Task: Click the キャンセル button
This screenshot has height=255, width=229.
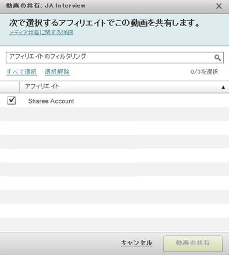Action: (x=137, y=243)
